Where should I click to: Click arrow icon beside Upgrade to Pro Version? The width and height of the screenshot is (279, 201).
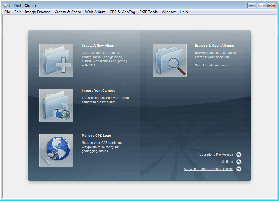[x=239, y=155]
